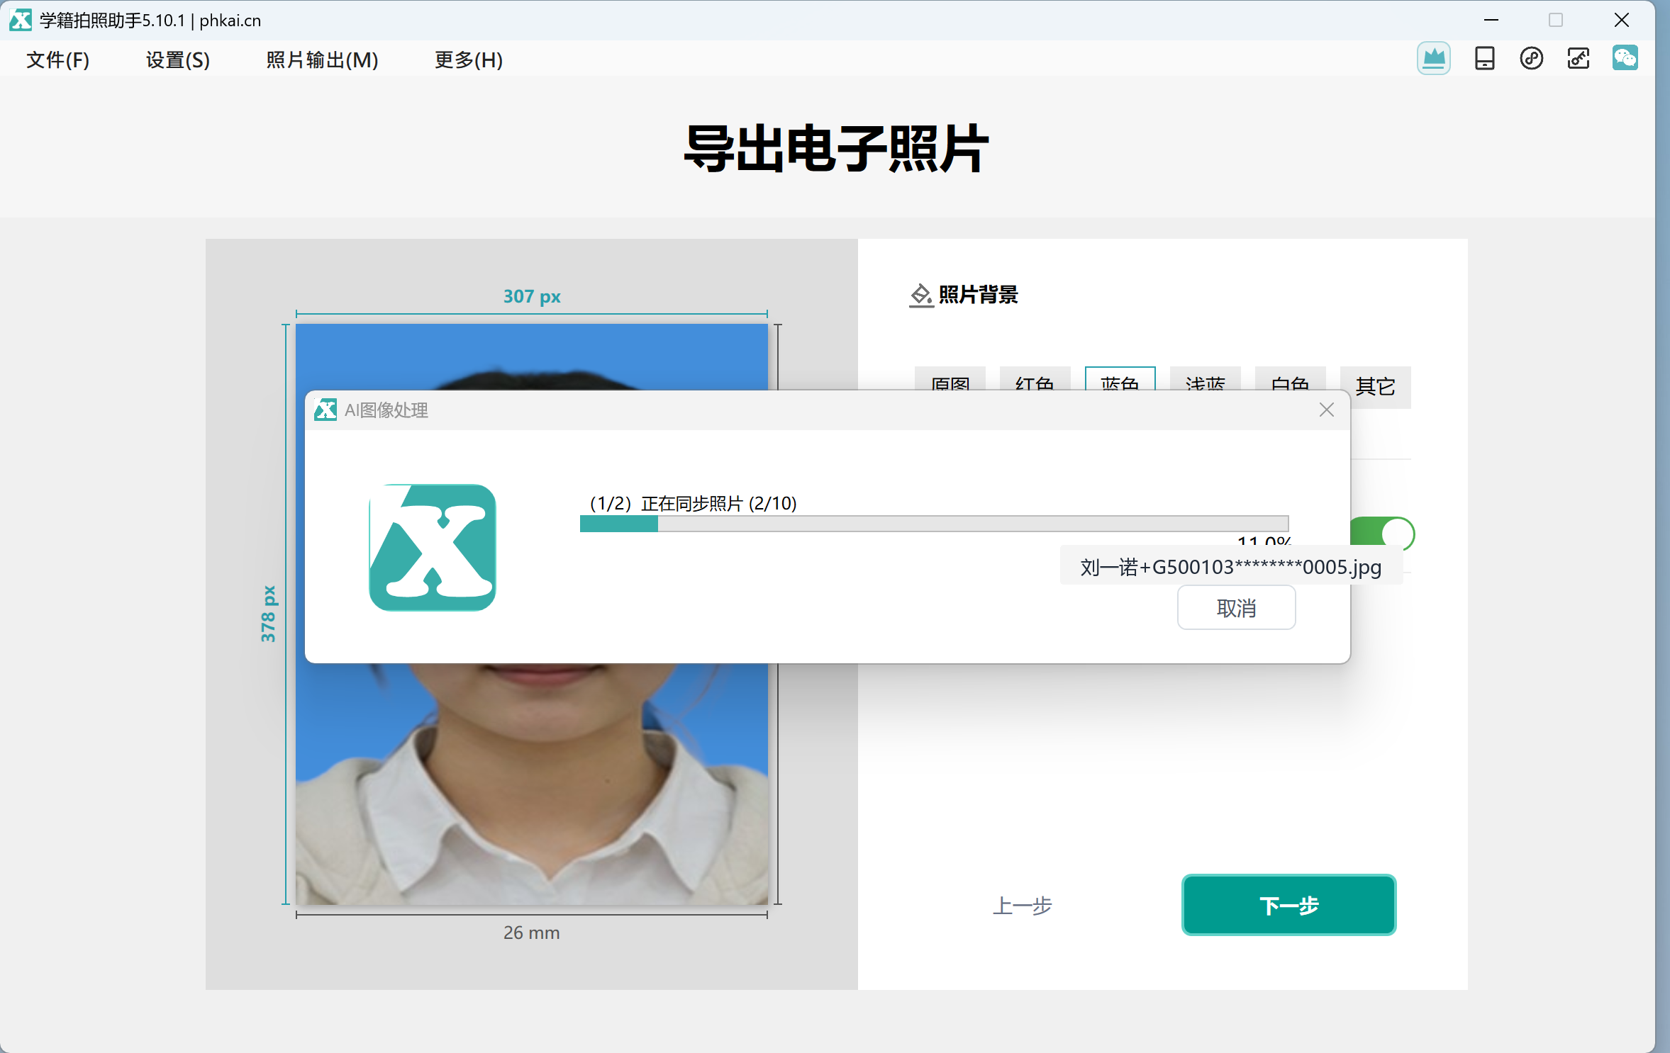Open the 文件(F) menu
The height and width of the screenshot is (1053, 1670).
58,60
